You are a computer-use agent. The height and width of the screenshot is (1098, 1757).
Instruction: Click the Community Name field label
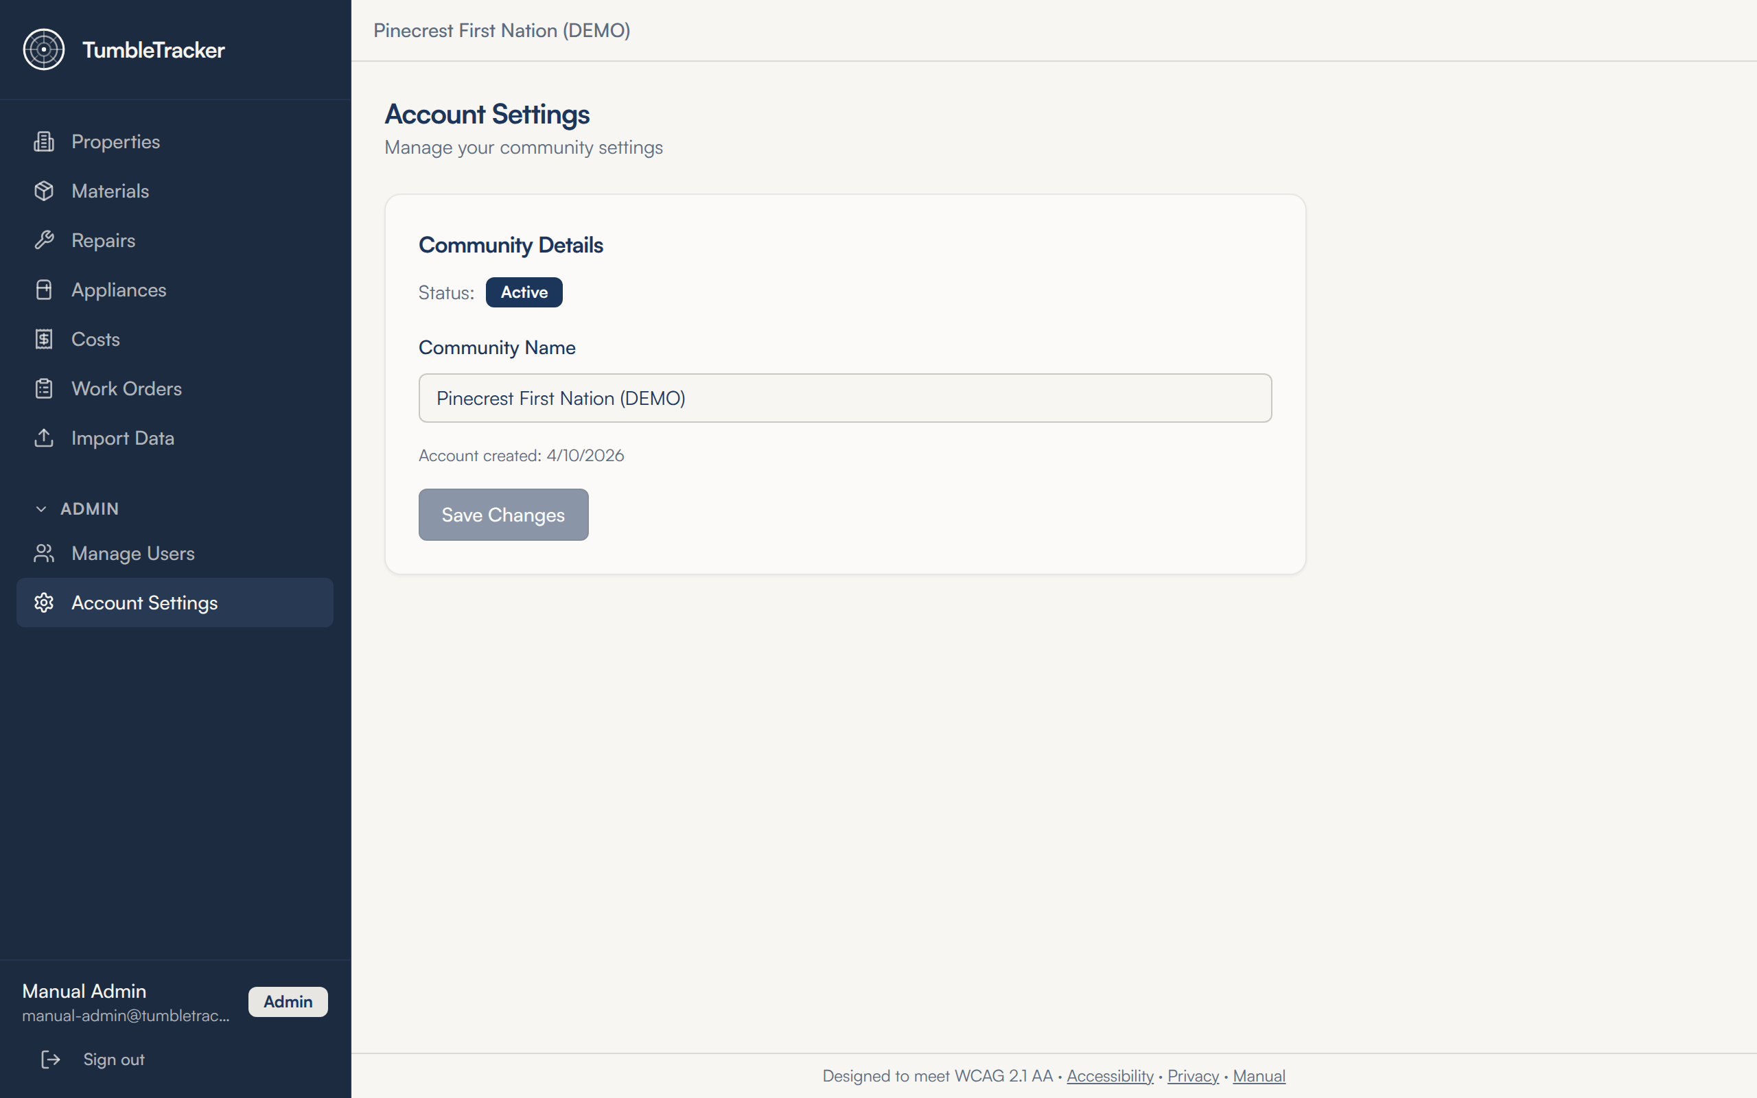tap(497, 348)
